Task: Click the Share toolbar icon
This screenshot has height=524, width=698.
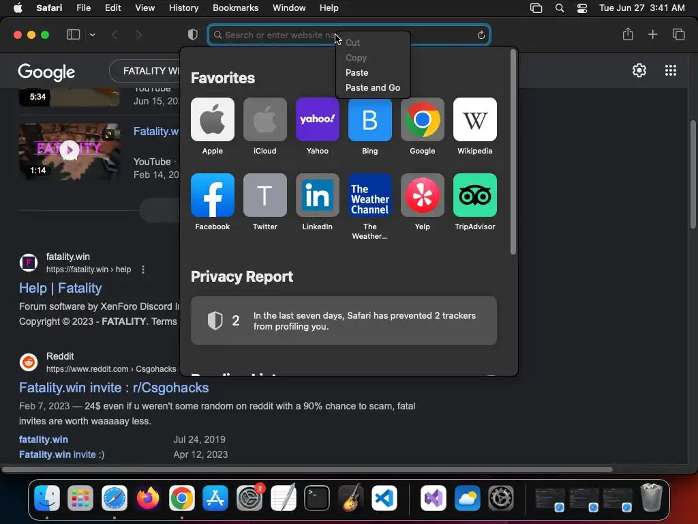Action: pyautogui.click(x=628, y=34)
